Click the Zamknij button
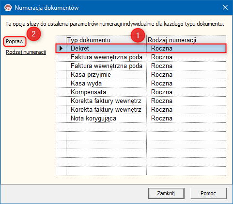Viewport: 233px width, 204px height. pos(166,193)
